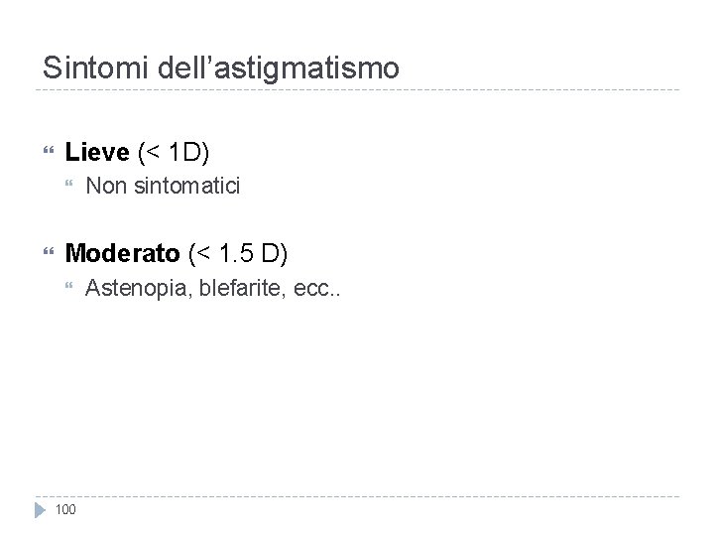Click the slide number 100
This screenshot has width=714, height=536.
(65, 510)
